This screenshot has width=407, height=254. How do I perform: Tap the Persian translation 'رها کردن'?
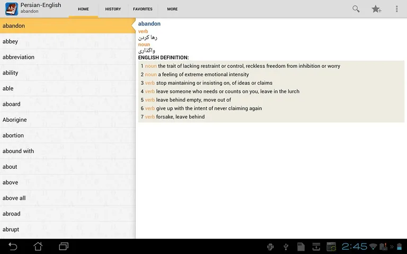coord(148,38)
